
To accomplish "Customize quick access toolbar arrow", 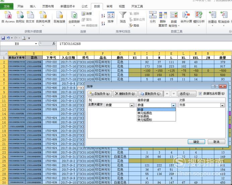I will 29,38.
